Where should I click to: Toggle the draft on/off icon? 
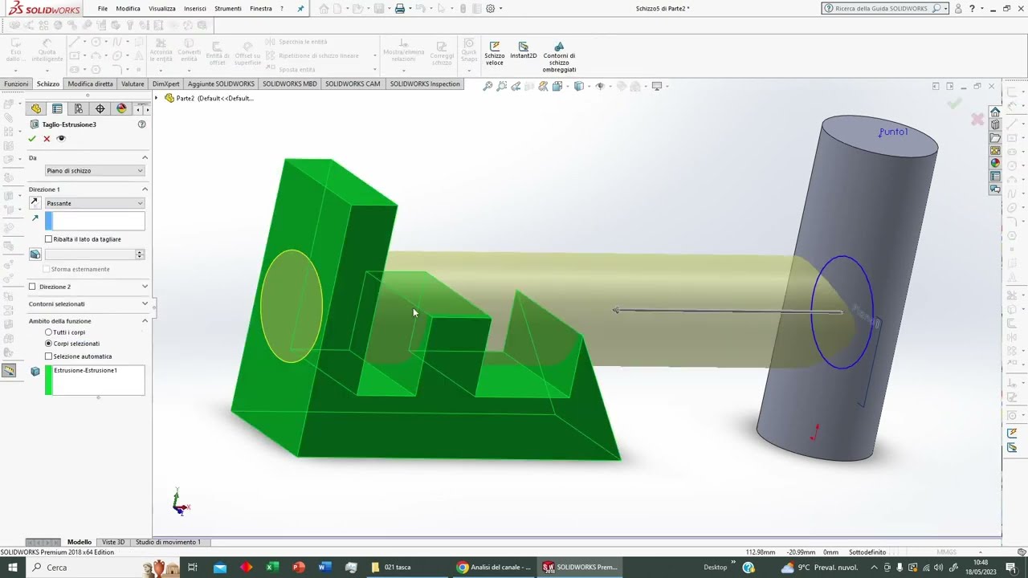click(x=35, y=254)
